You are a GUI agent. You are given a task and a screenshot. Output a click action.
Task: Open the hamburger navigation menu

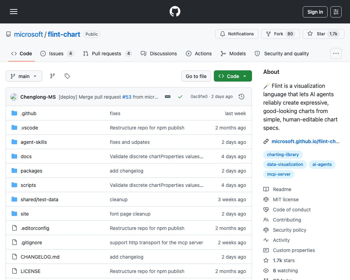pos(14,12)
